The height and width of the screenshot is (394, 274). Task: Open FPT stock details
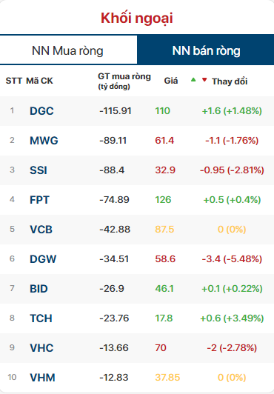(x=39, y=200)
